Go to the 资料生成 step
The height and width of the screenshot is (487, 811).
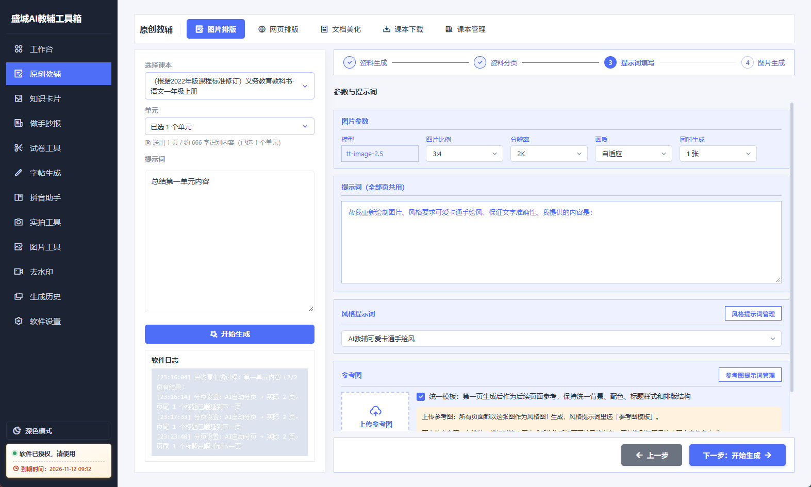365,62
